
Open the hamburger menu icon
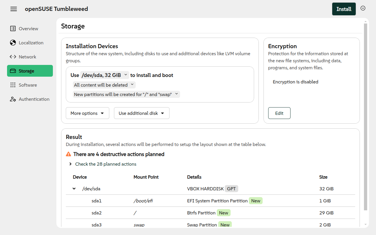[14, 9]
